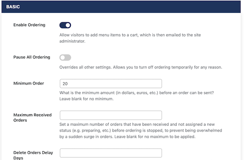Click the Minimum Order label
Image resolution: width=248 pixels, height=160 pixels.
(29, 84)
